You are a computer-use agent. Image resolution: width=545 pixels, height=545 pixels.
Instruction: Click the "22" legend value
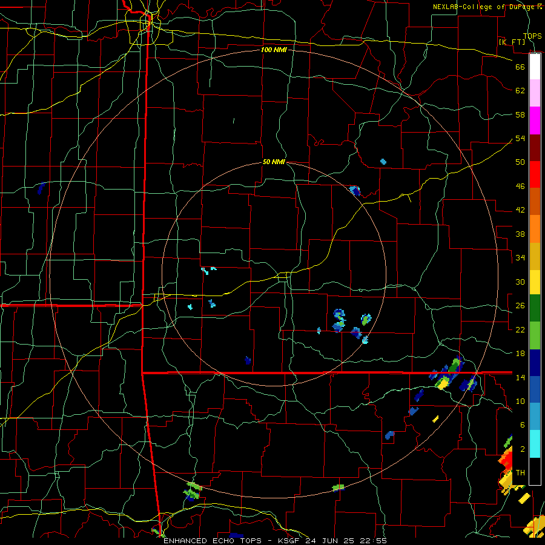click(520, 329)
